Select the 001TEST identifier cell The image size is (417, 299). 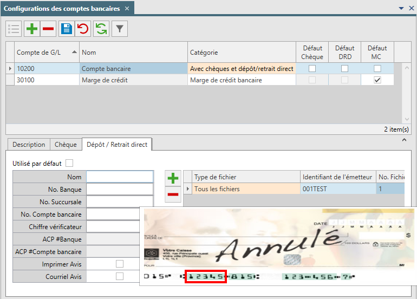(x=338, y=189)
